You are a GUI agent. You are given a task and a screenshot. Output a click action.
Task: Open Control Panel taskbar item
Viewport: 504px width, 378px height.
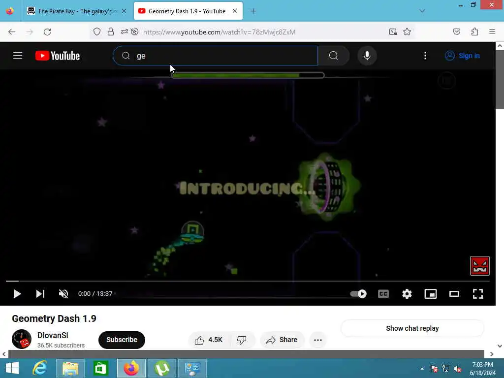pos(192,368)
